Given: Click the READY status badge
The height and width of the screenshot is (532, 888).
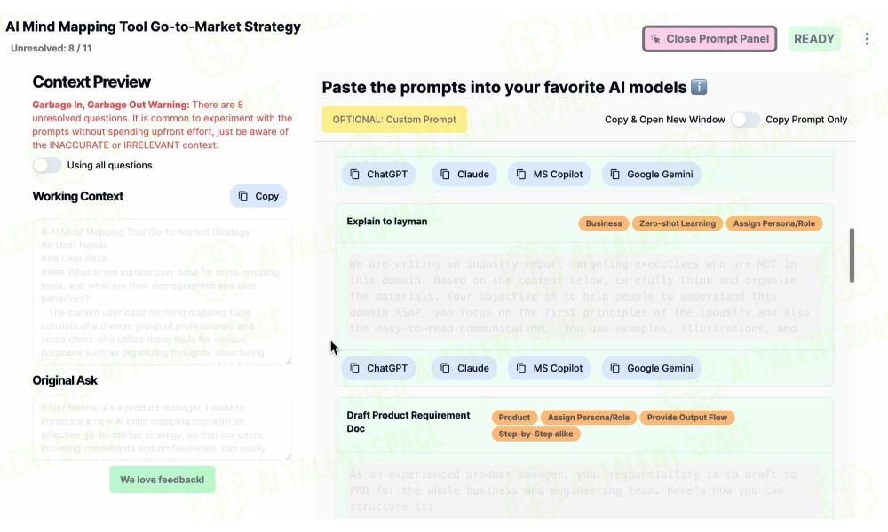Looking at the screenshot, I should coord(813,39).
